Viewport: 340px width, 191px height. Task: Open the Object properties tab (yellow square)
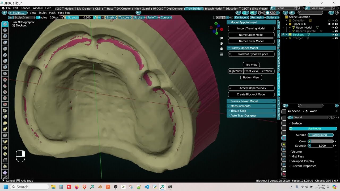pyautogui.click(x=284, y=144)
